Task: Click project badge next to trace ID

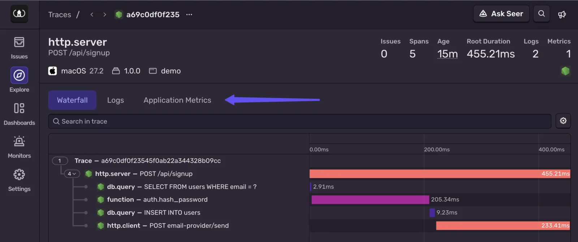Action: (119, 14)
